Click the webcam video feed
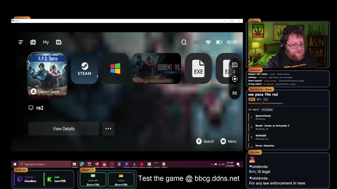This screenshot has height=189, width=337. [x=288, y=45]
